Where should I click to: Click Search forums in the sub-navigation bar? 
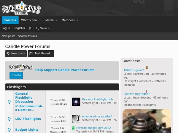(x=28, y=36)
